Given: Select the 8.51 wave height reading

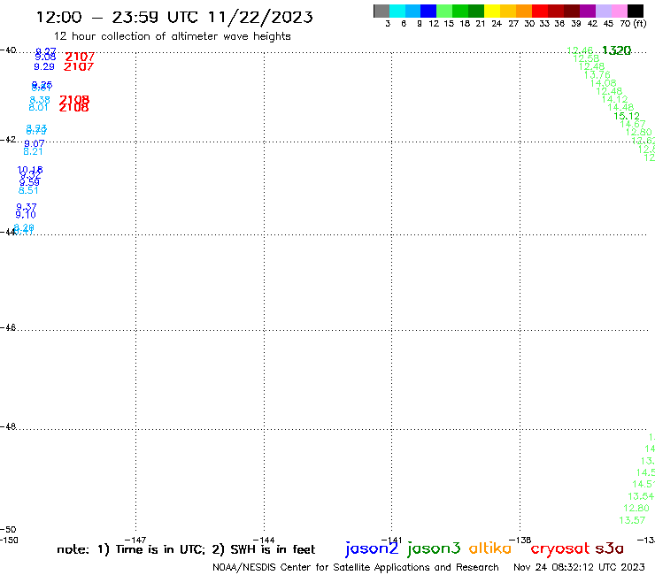Looking at the screenshot, I should coord(28,190).
